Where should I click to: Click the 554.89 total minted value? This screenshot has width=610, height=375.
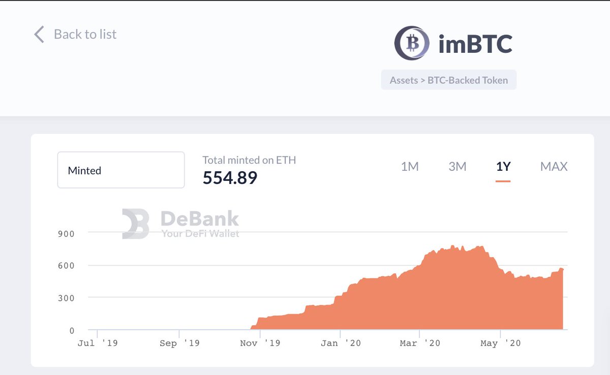click(230, 178)
